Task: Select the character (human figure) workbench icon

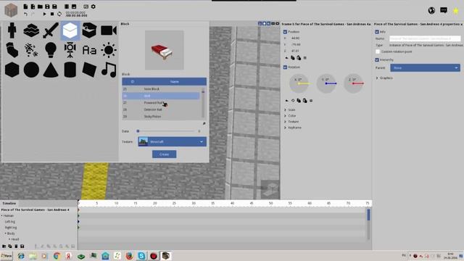Action: pyautogui.click(x=12, y=30)
